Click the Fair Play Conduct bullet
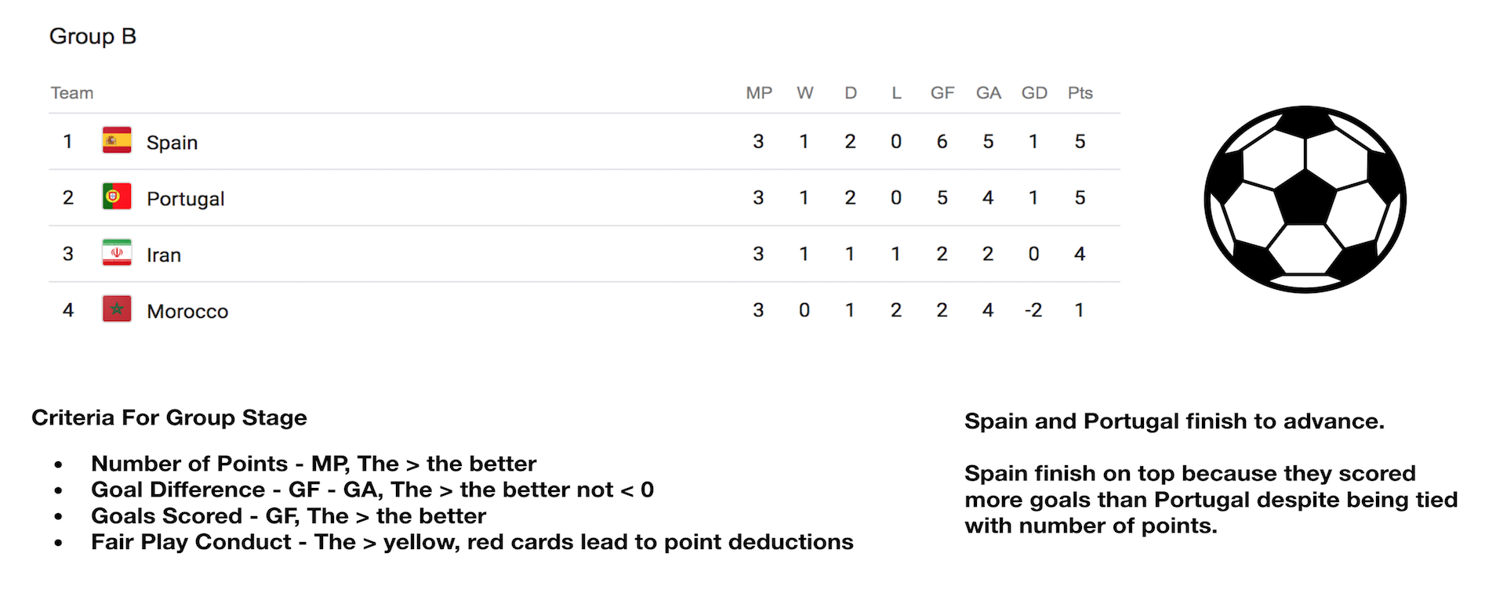1485x600 pixels. [472, 542]
